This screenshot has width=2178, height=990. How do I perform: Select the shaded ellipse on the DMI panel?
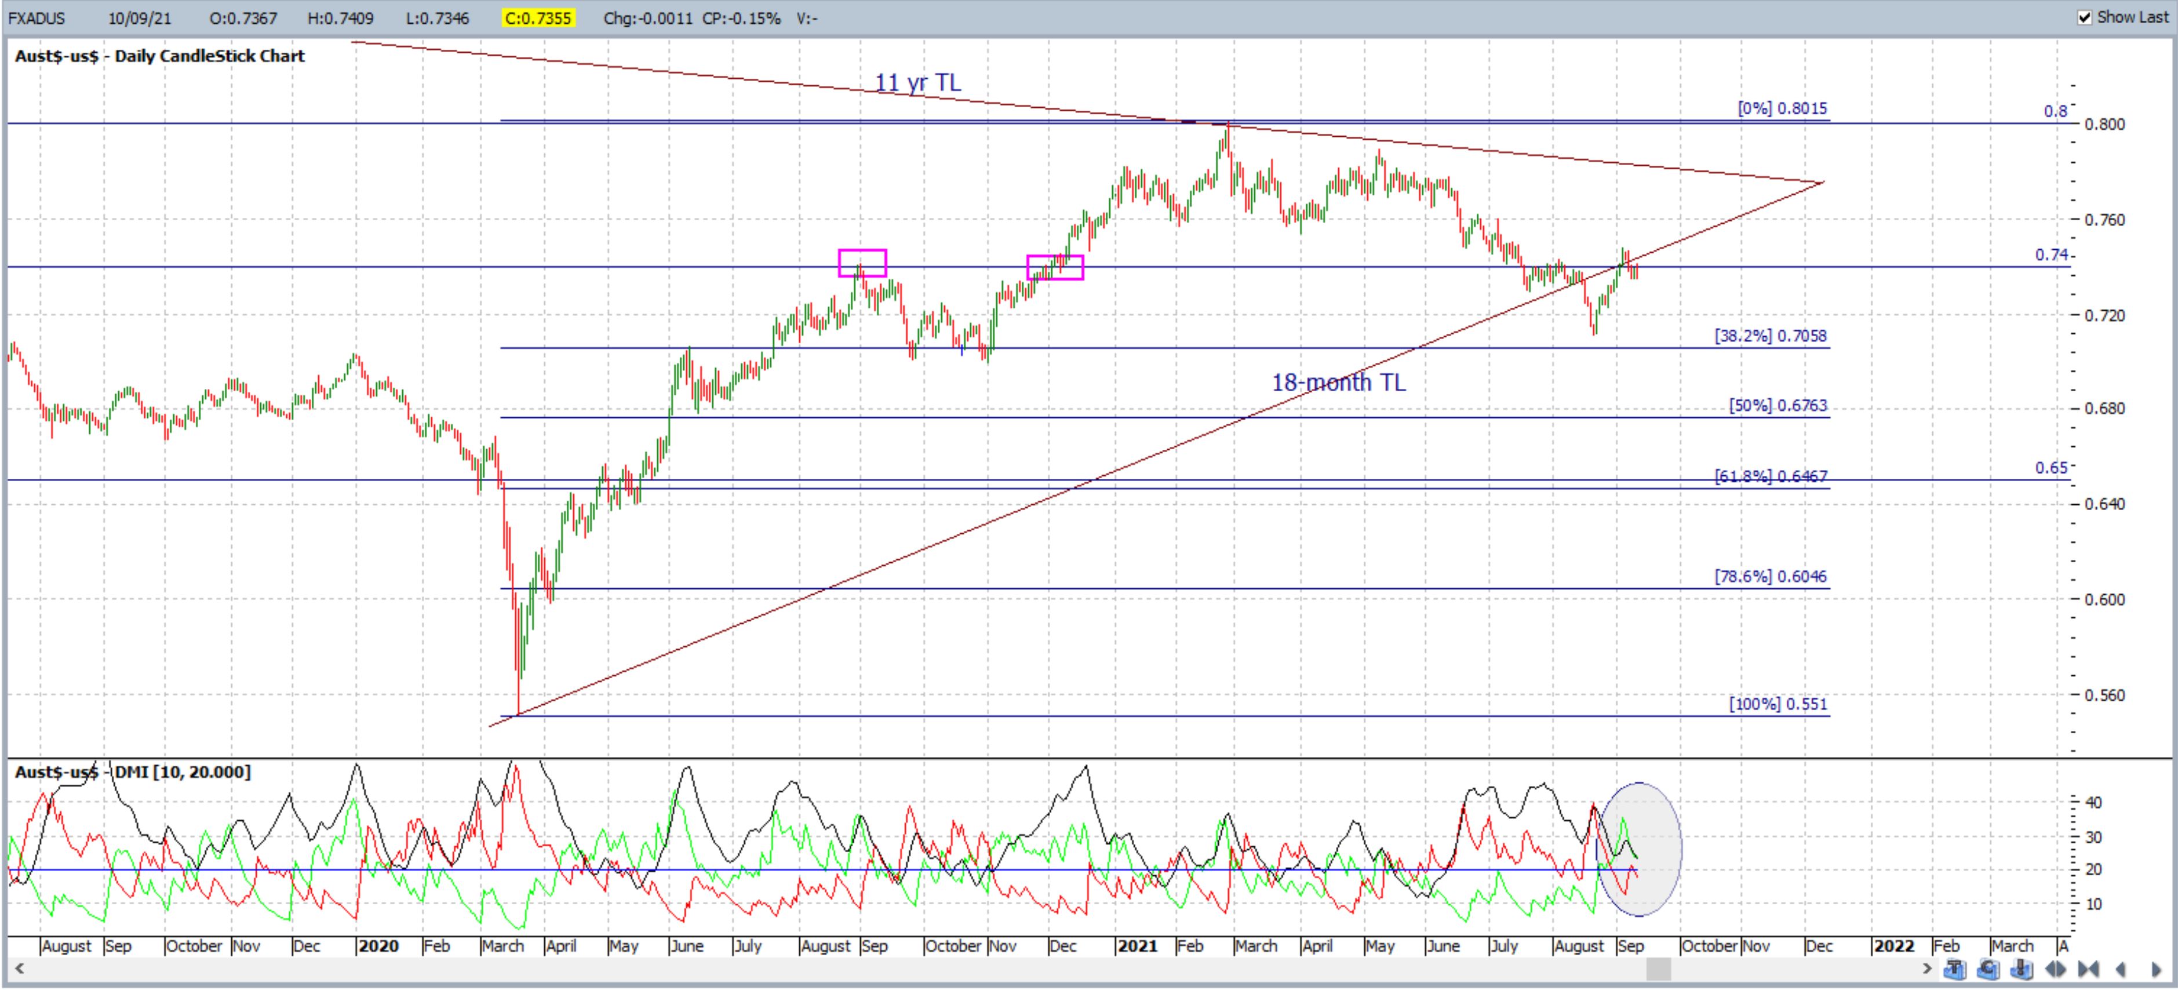pos(1638,850)
